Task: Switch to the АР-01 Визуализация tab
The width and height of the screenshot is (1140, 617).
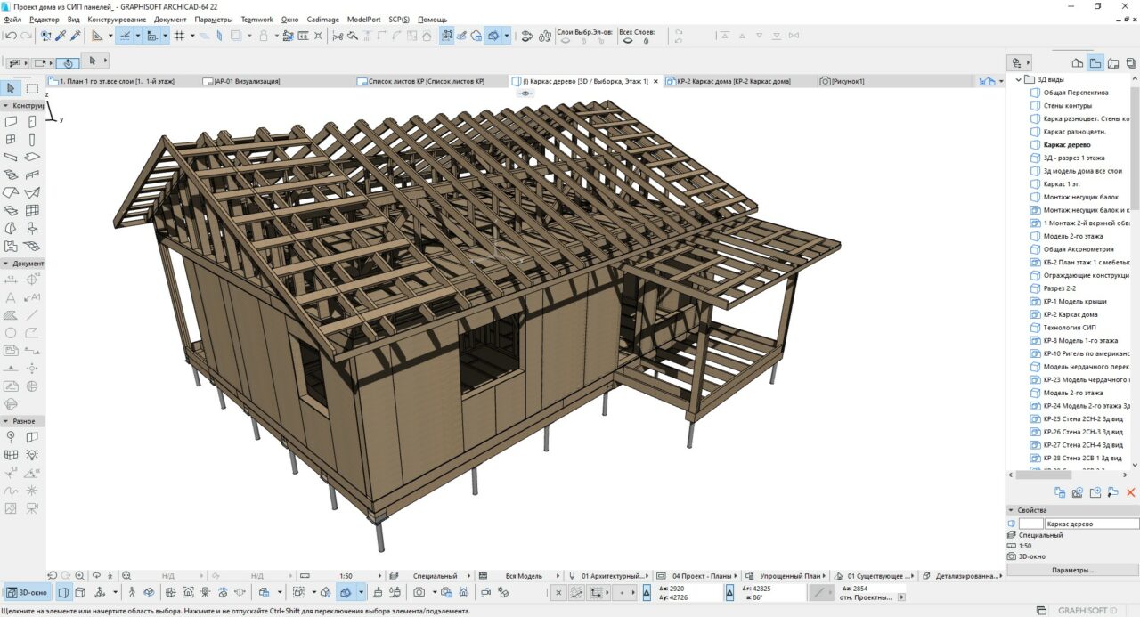Action: point(245,81)
